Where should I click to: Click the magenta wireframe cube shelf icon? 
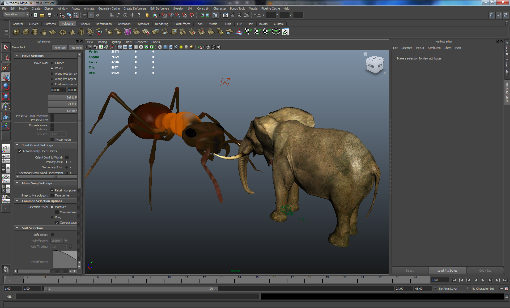point(127,32)
